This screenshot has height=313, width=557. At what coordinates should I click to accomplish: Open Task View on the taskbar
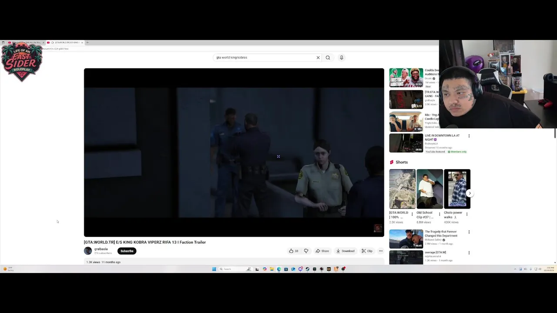pos(257,269)
